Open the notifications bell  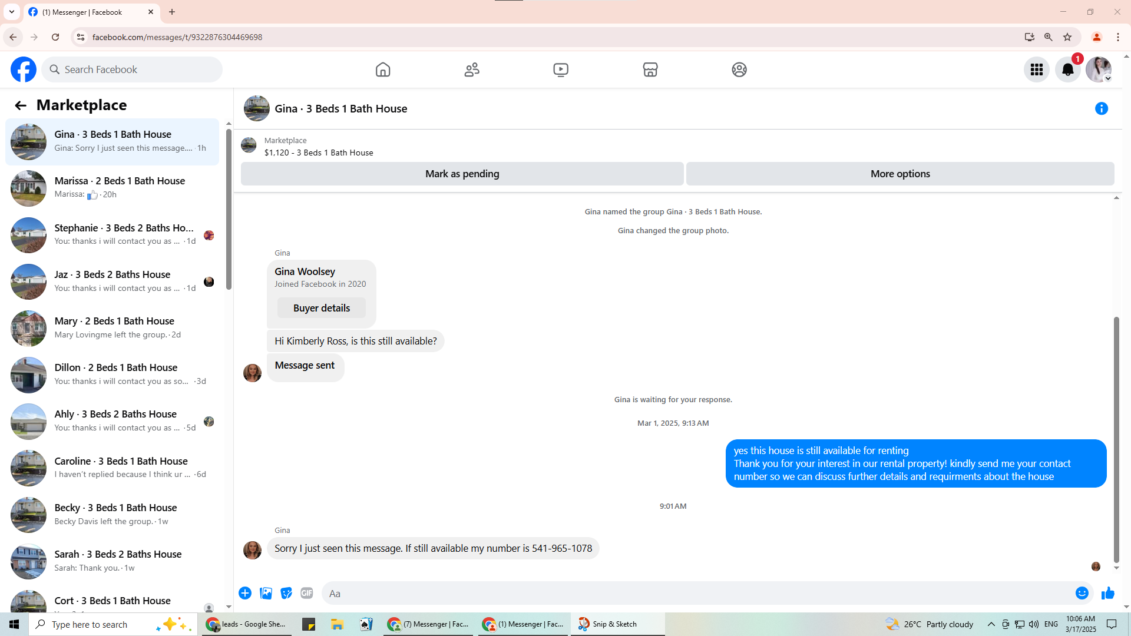pos(1068,69)
